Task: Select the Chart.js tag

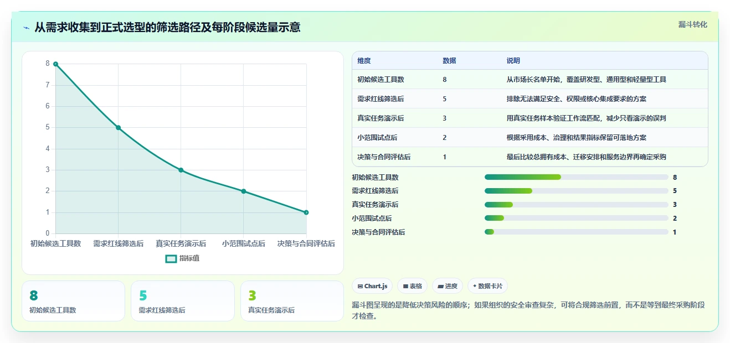Action: click(x=372, y=286)
